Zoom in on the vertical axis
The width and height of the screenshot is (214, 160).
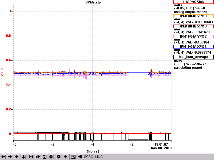click(x=44, y=157)
